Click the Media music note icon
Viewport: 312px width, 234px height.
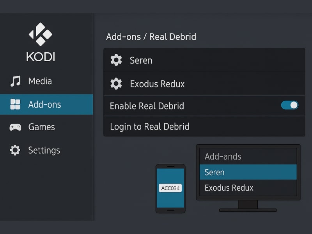(x=15, y=81)
